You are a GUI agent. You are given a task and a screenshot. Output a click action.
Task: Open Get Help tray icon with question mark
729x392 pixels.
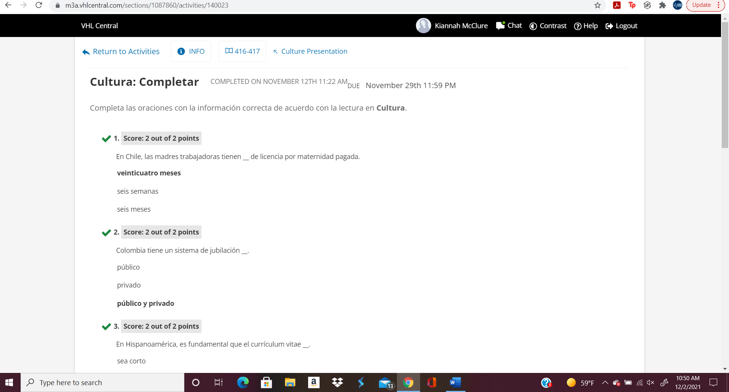coord(546,382)
